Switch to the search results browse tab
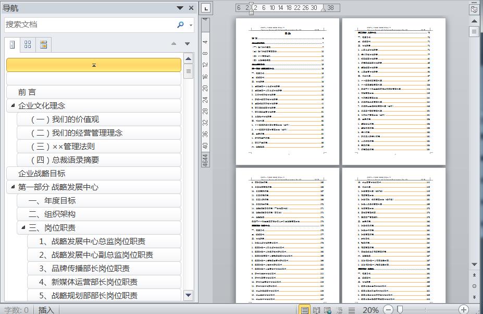The height and width of the screenshot is (314, 483). (43, 45)
